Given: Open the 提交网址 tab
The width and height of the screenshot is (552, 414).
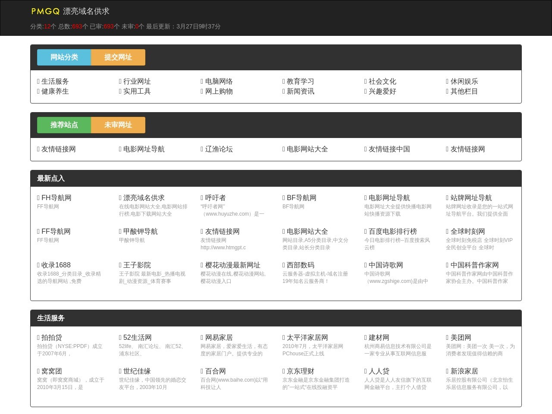Looking at the screenshot, I should click(x=118, y=57).
